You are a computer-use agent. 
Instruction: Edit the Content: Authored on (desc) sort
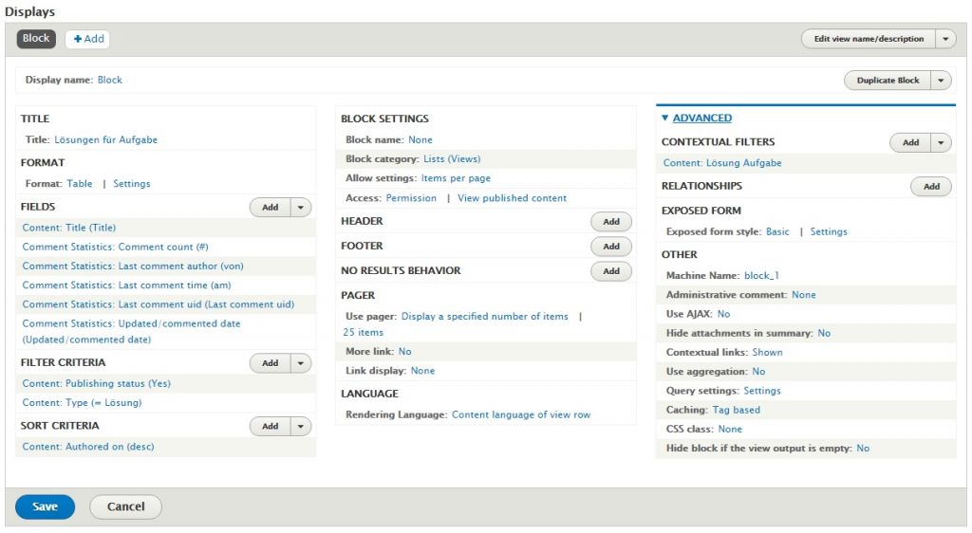click(87, 447)
